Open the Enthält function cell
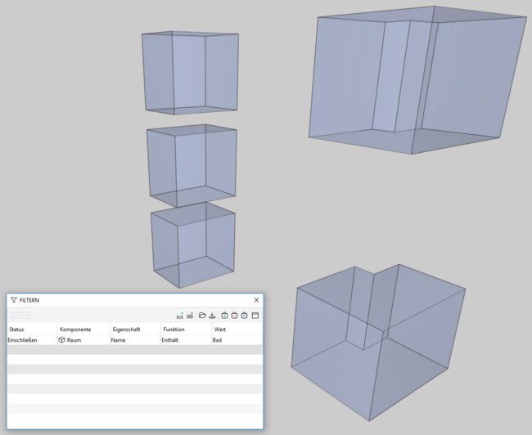This screenshot has height=435, width=532. coord(186,340)
